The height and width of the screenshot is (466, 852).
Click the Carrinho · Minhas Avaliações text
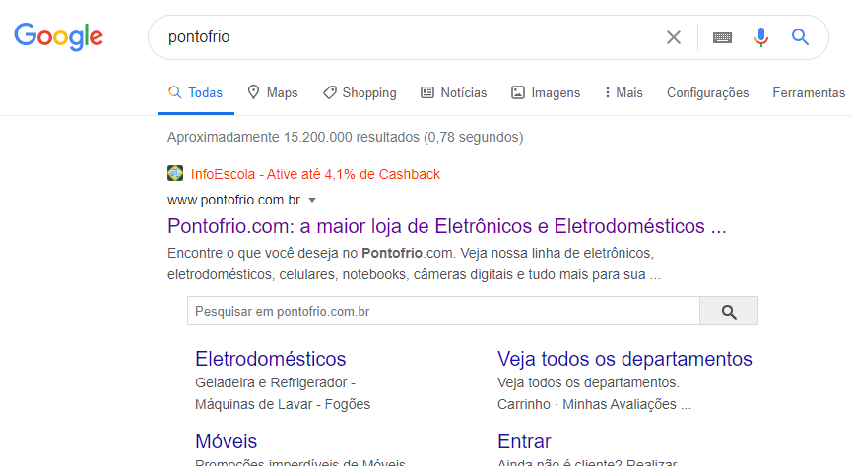click(594, 404)
